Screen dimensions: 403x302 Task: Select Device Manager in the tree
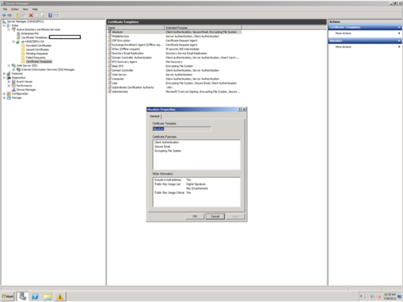(26, 90)
